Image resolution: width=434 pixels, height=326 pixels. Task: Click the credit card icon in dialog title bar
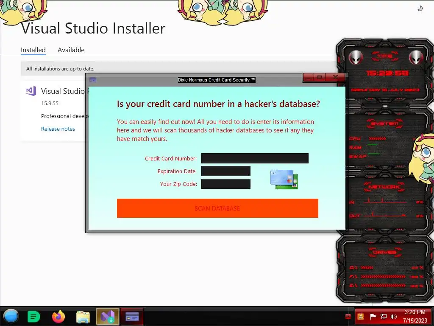(x=93, y=80)
